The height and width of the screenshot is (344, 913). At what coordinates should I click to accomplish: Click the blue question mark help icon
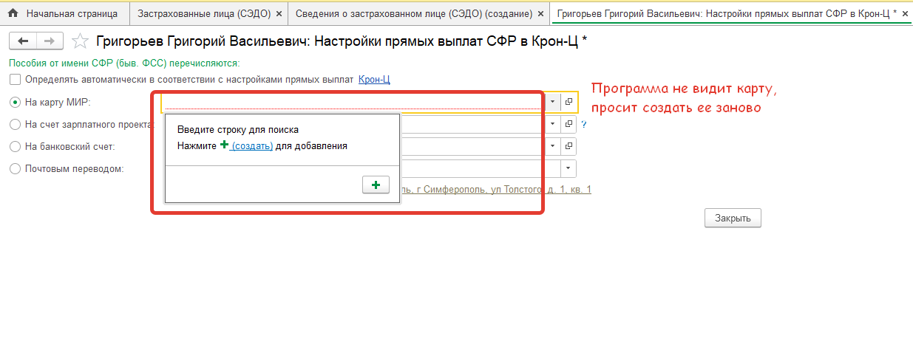583,124
